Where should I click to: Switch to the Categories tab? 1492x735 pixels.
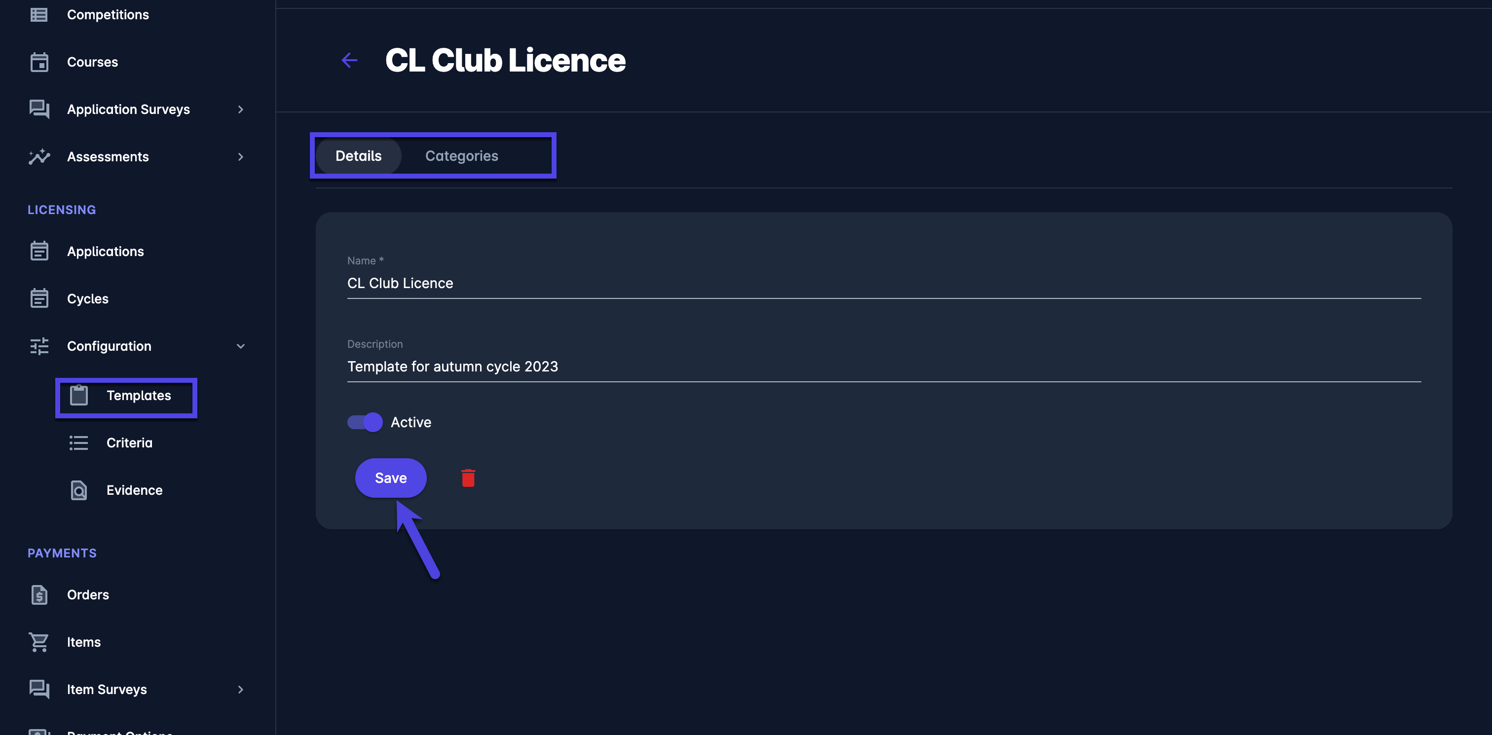click(x=462, y=156)
